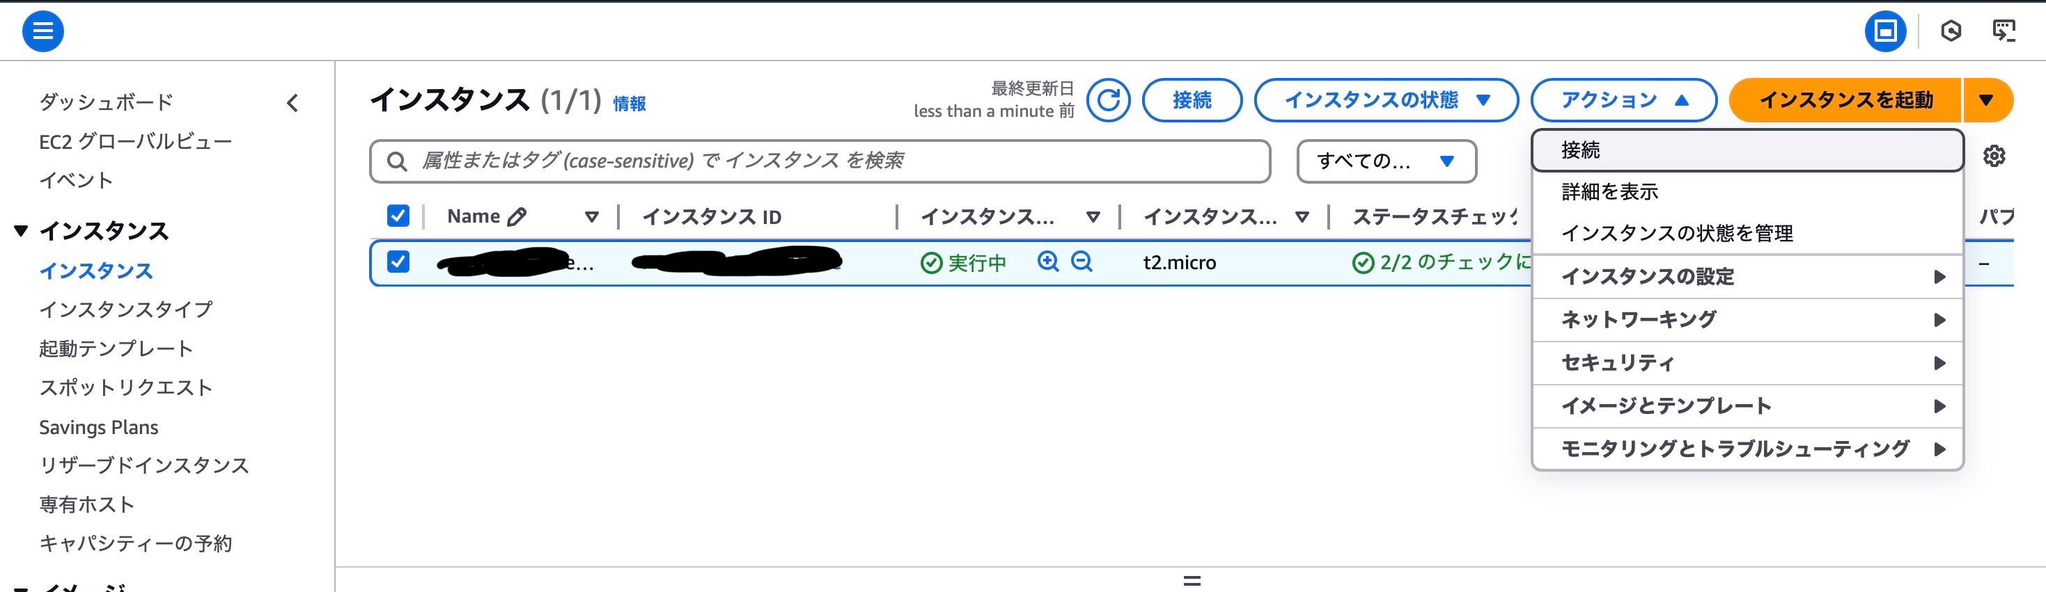Expand モニタリングとトラブルシューティング submenu

[x=1747, y=449]
